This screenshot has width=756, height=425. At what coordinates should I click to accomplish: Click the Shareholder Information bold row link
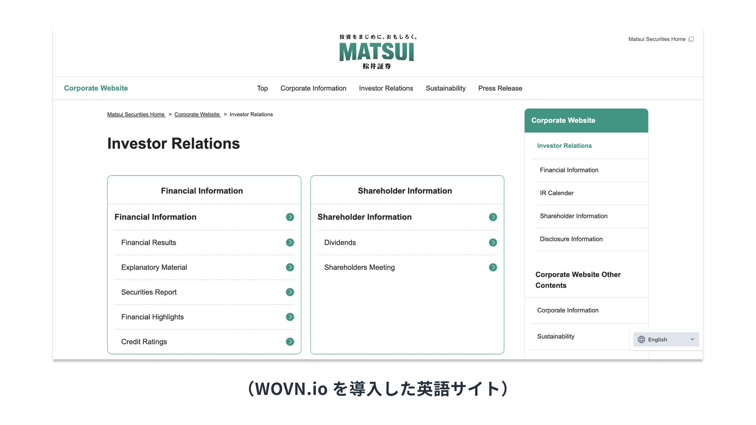(364, 217)
